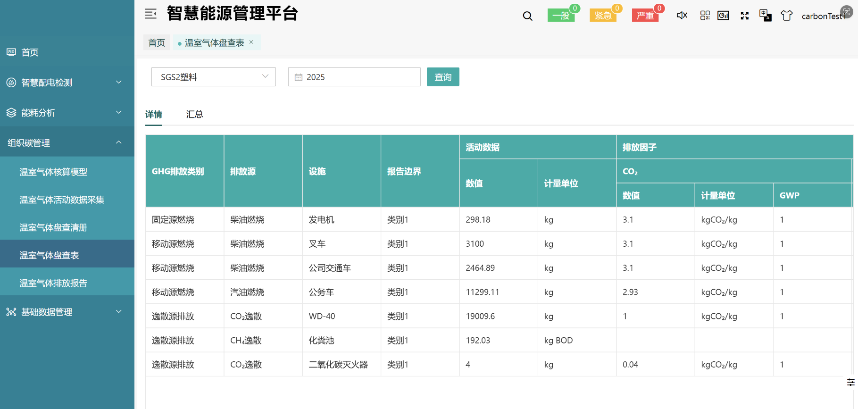Click the 发电机 facility cell
Viewport: 858px width, 409px height.
click(x=342, y=219)
